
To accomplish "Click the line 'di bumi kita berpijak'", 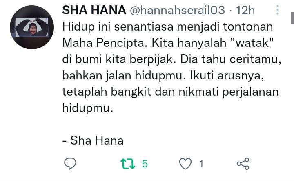I will (x=119, y=59).
